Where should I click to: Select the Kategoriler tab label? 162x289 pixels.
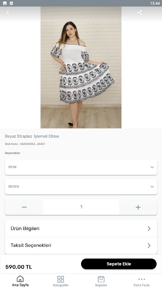60,285
